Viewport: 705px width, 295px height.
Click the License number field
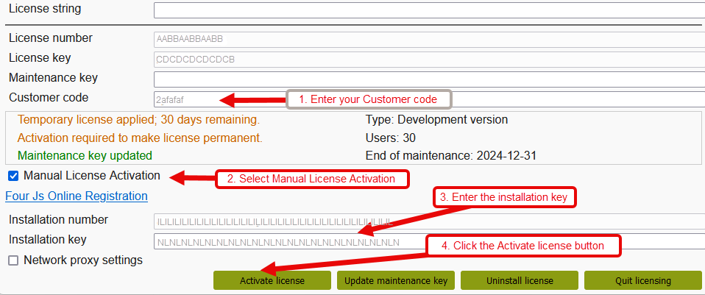(427, 39)
